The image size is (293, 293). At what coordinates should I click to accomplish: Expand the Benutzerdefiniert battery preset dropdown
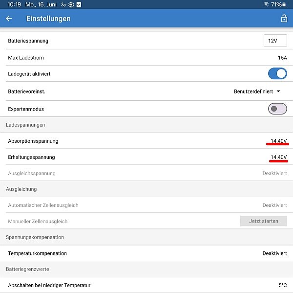point(257,91)
